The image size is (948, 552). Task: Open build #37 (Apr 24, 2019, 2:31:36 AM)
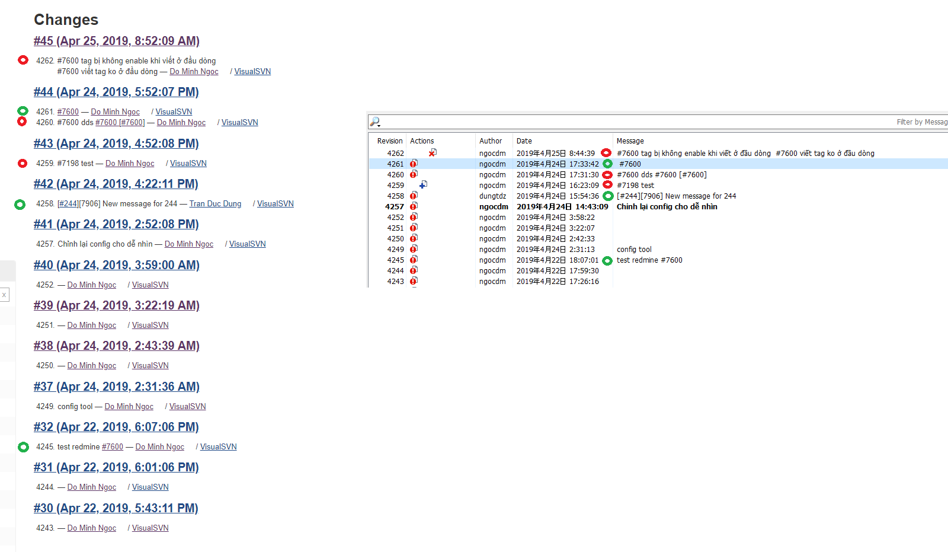(117, 387)
